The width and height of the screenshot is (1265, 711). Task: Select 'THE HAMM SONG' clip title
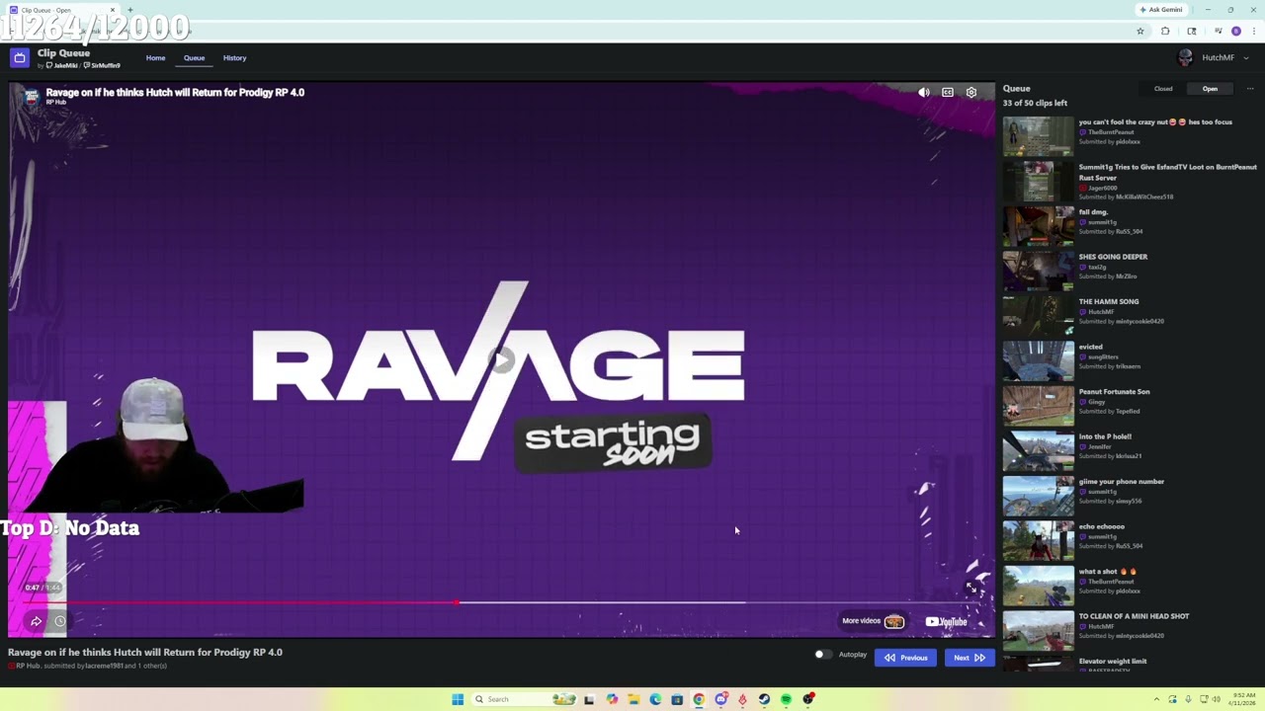click(x=1109, y=301)
